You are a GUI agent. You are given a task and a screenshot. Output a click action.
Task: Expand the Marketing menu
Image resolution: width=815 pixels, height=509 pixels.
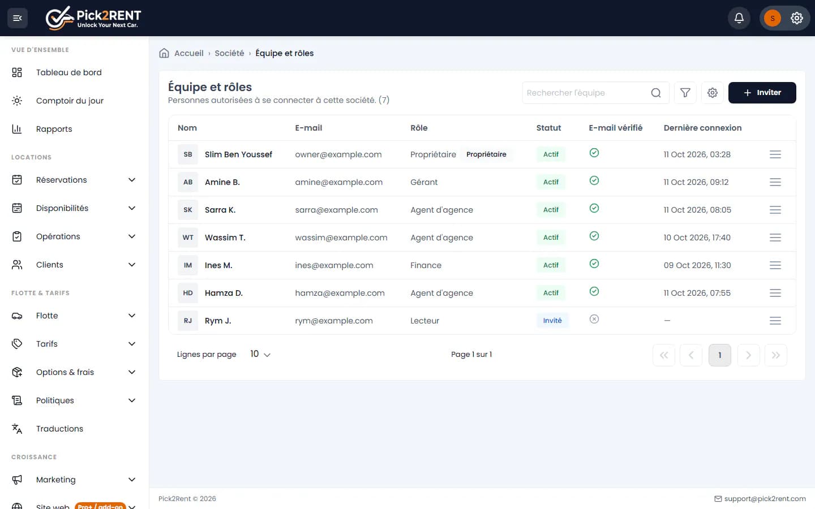(x=74, y=480)
